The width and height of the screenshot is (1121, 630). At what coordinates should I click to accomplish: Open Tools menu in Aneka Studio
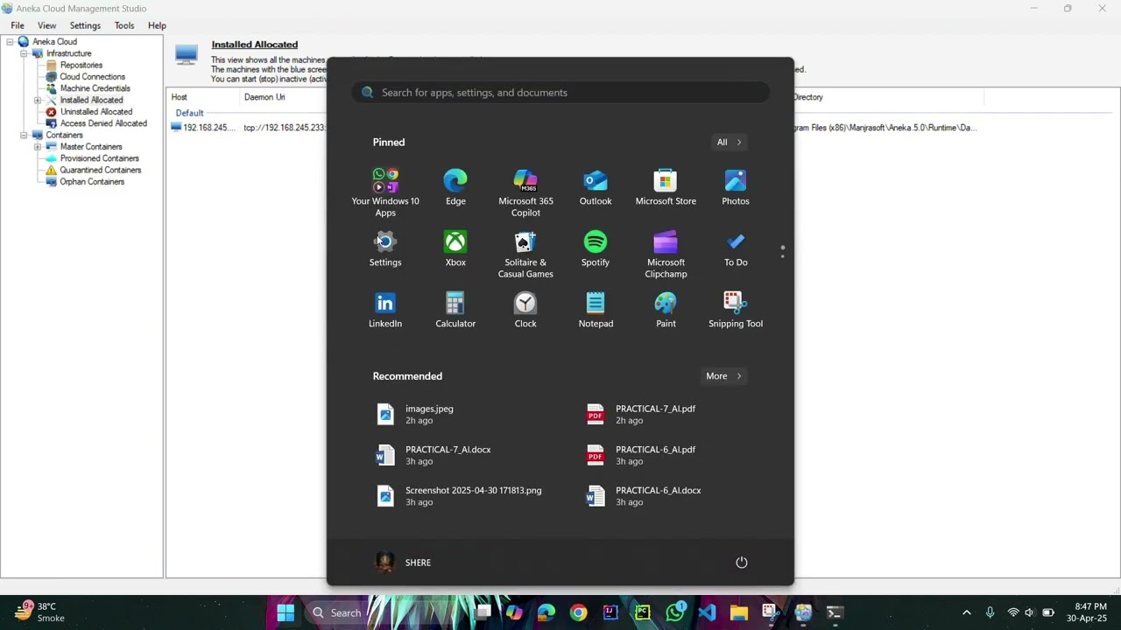pyautogui.click(x=124, y=25)
